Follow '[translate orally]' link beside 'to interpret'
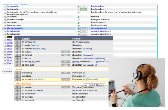 [x=39, y=49]
